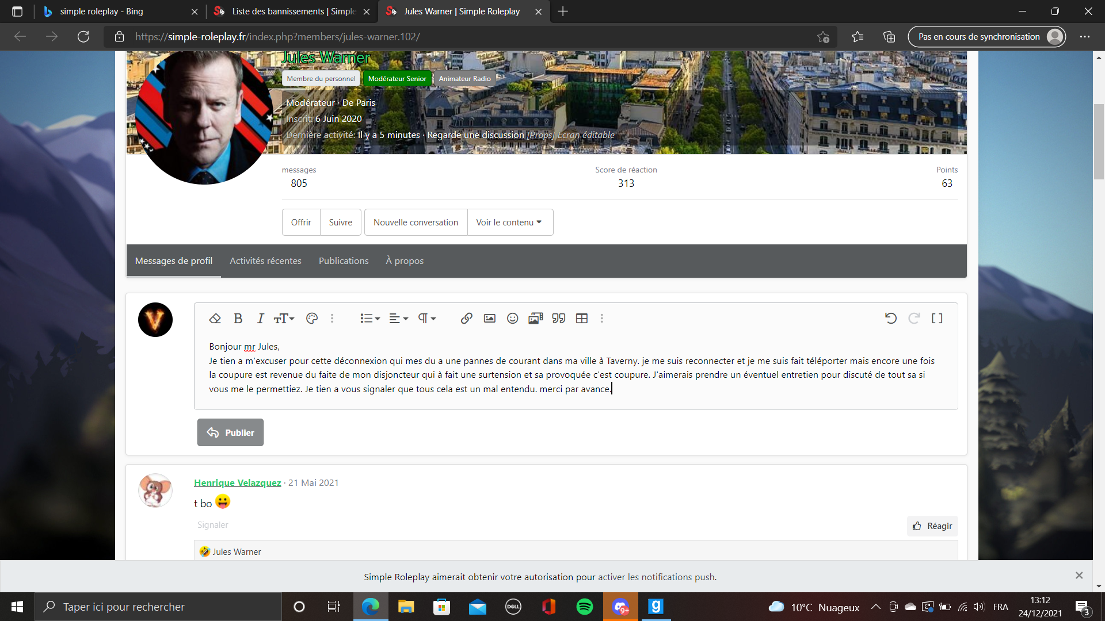Open the À propos tab
1105x621 pixels.
(x=405, y=261)
